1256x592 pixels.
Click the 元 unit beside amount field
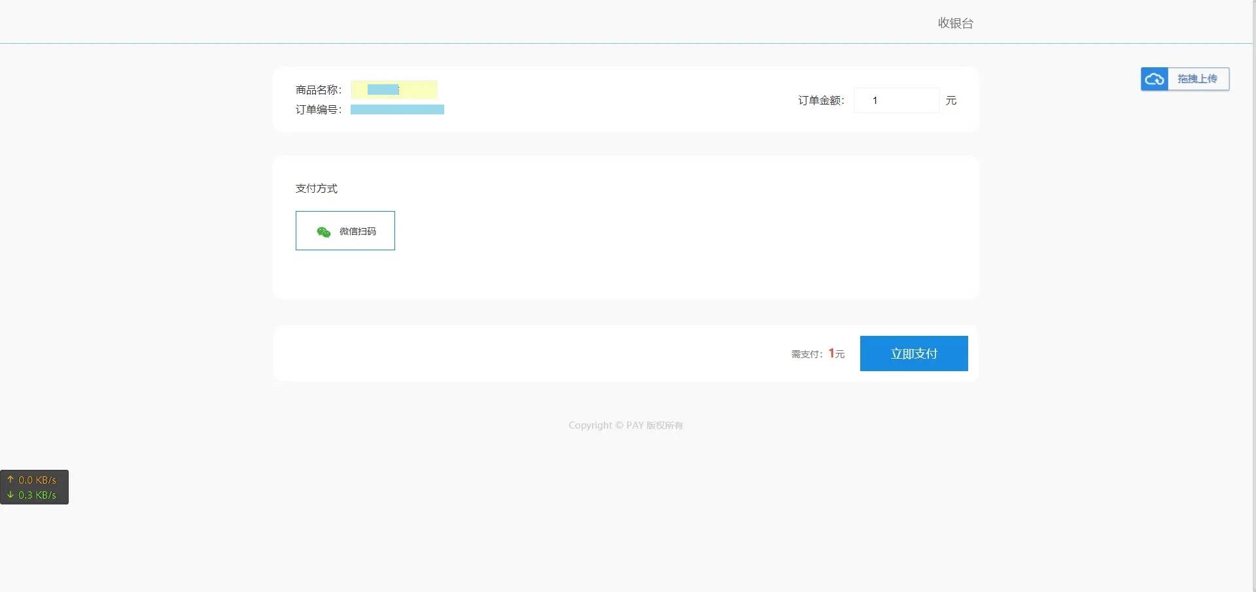coord(951,101)
